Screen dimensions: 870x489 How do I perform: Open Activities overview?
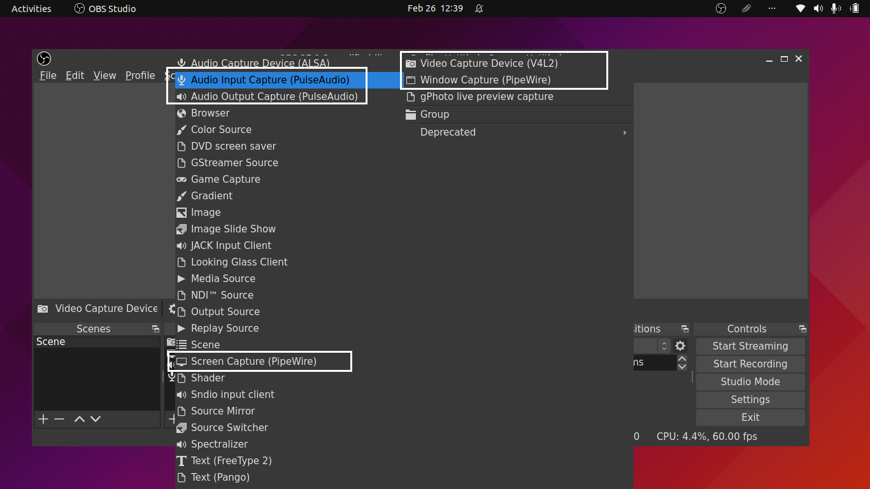point(31,8)
